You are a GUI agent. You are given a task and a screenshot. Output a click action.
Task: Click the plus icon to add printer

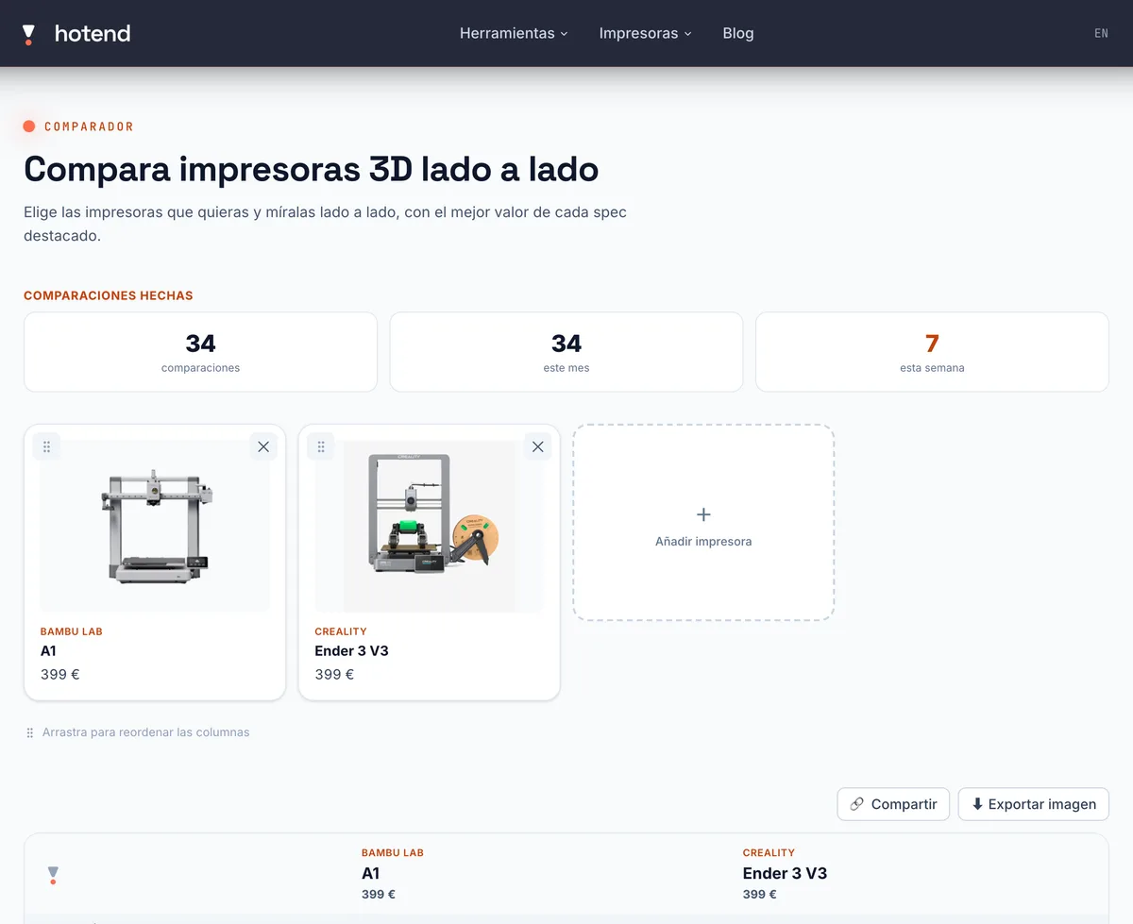point(703,514)
